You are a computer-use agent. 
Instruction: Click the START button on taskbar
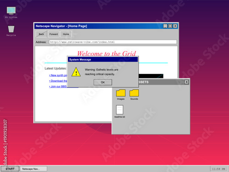(x=10, y=169)
